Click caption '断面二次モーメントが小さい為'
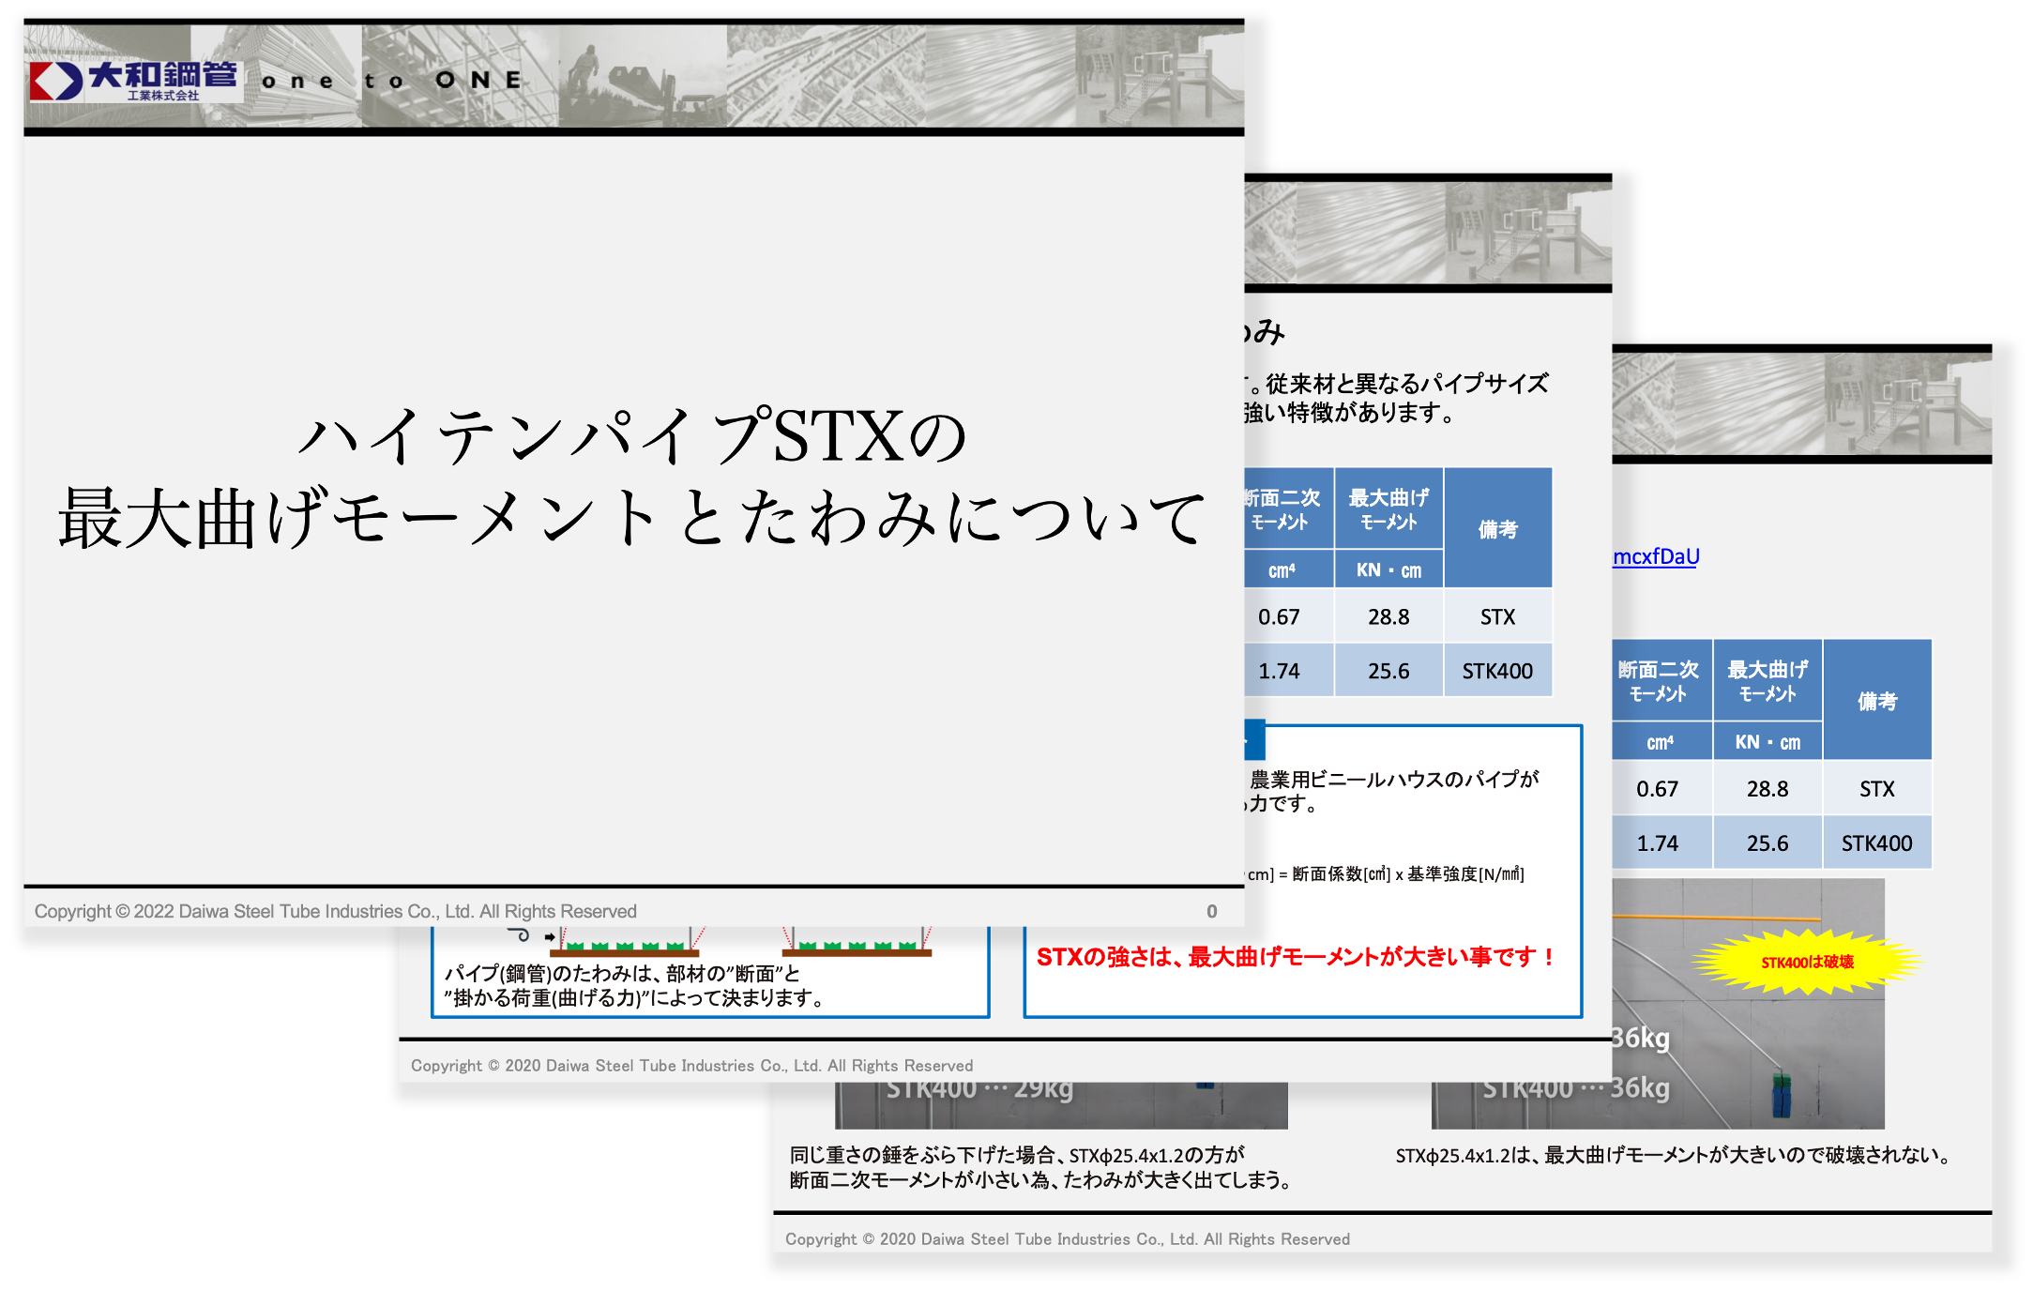Image resolution: width=2033 pixels, height=1290 pixels. coord(1039,1180)
